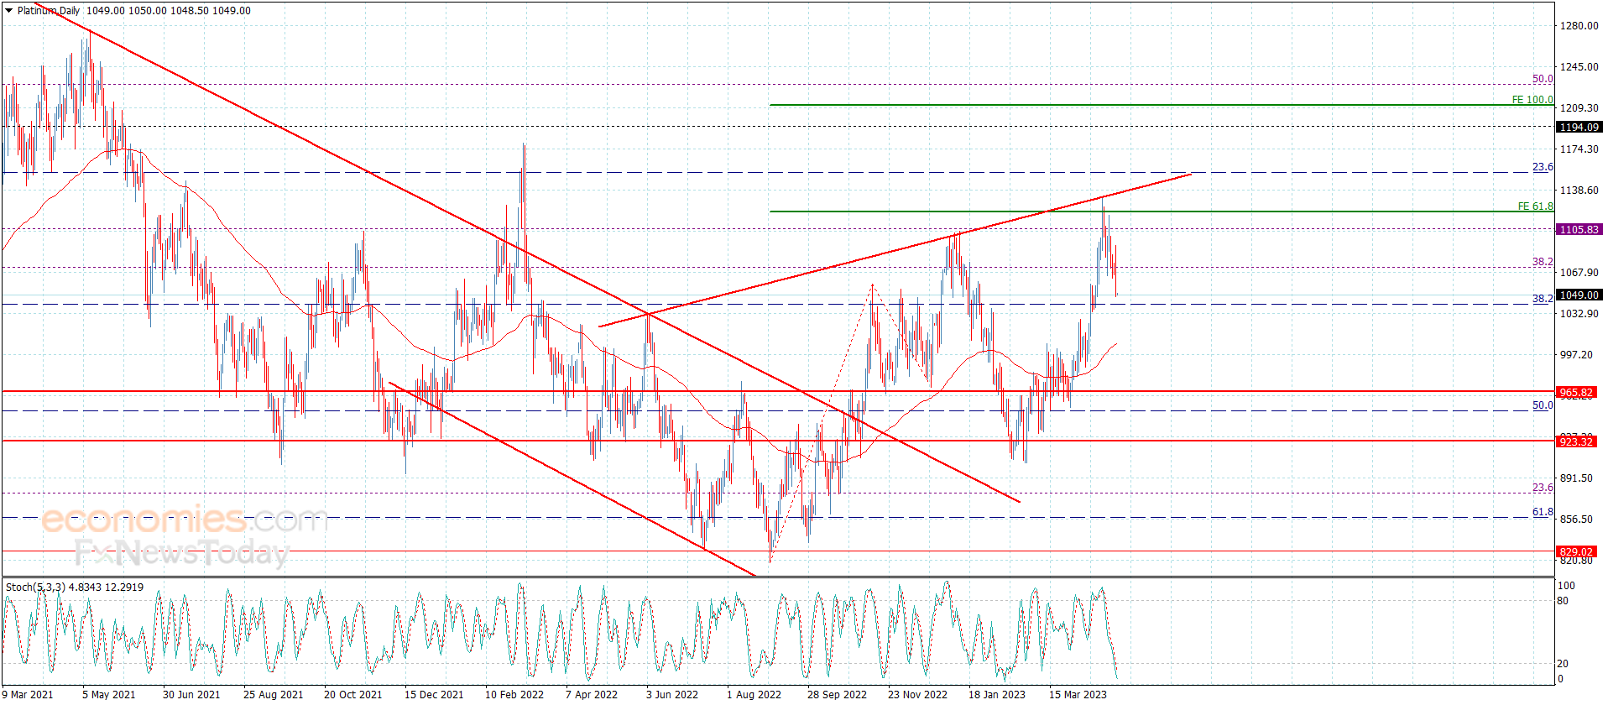Image resolution: width=1608 pixels, height=705 pixels.
Task: Click the 1032.90 price axis value
Action: [1579, 313]
